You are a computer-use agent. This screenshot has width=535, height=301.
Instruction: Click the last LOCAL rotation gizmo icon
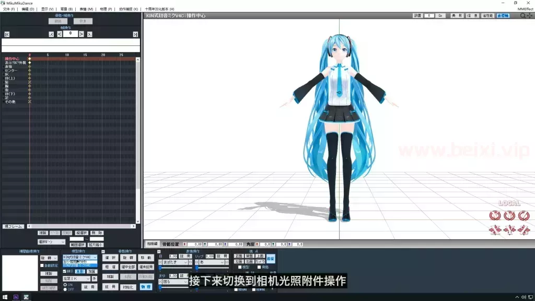(524, 216)
